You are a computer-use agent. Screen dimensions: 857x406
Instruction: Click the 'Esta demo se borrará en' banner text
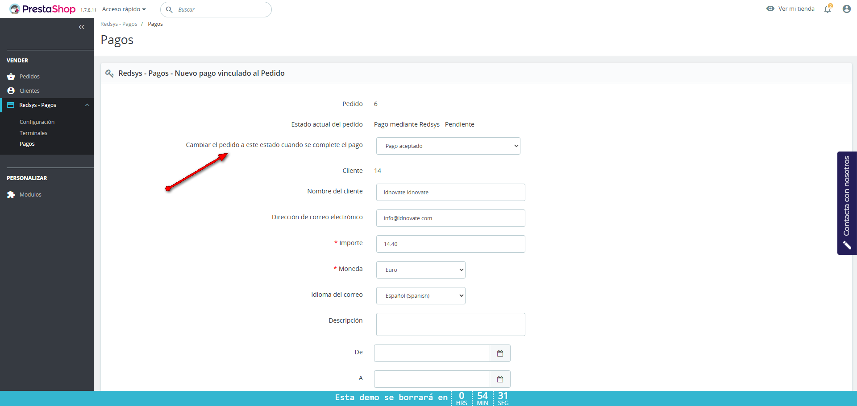point(391,398)
